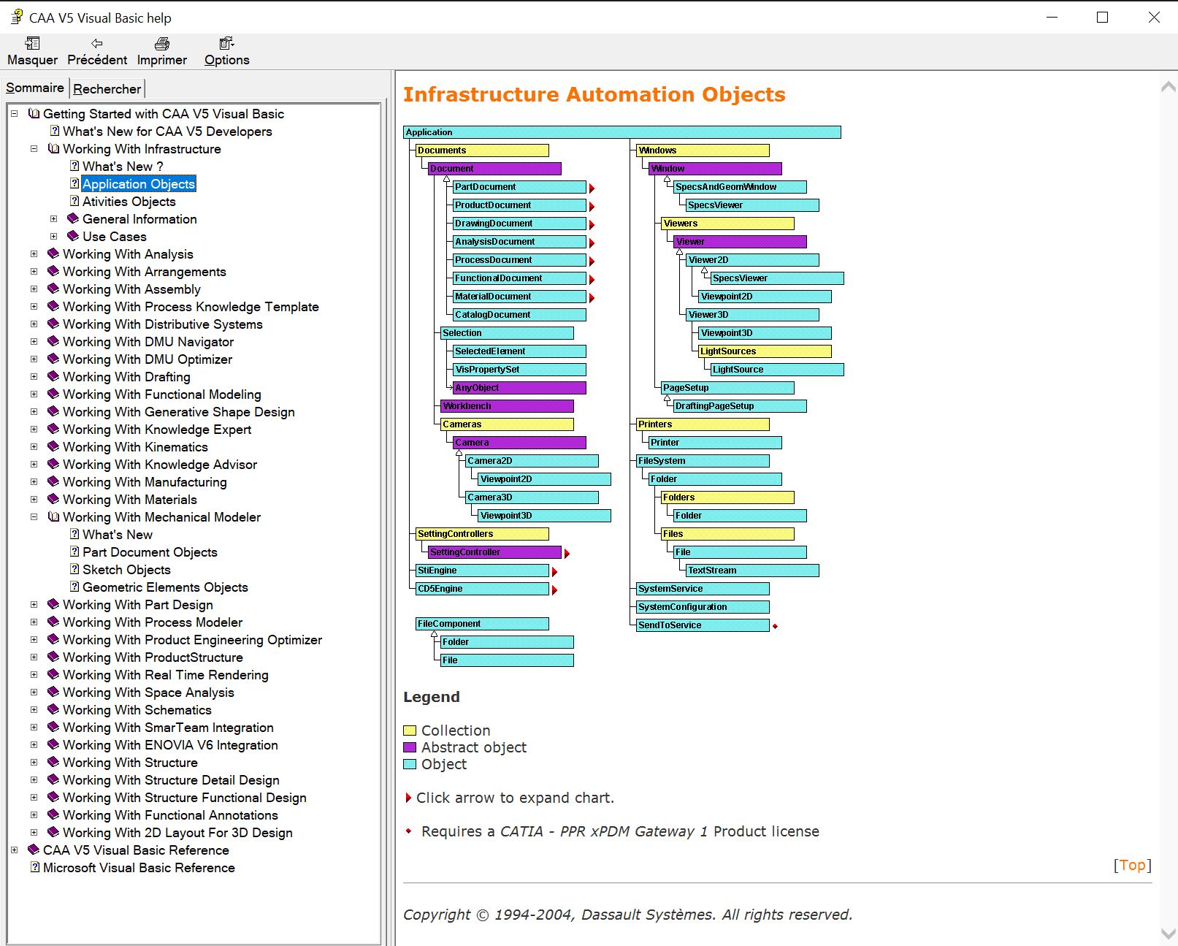Click the DraftingPageSetup object box
Viewport: 1178px width, 946px height.
pos(740,406)
